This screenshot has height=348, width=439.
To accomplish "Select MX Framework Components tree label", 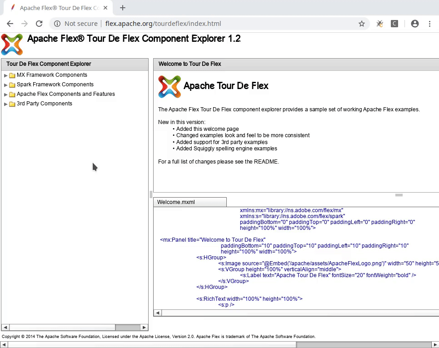I will pos(52,75).
